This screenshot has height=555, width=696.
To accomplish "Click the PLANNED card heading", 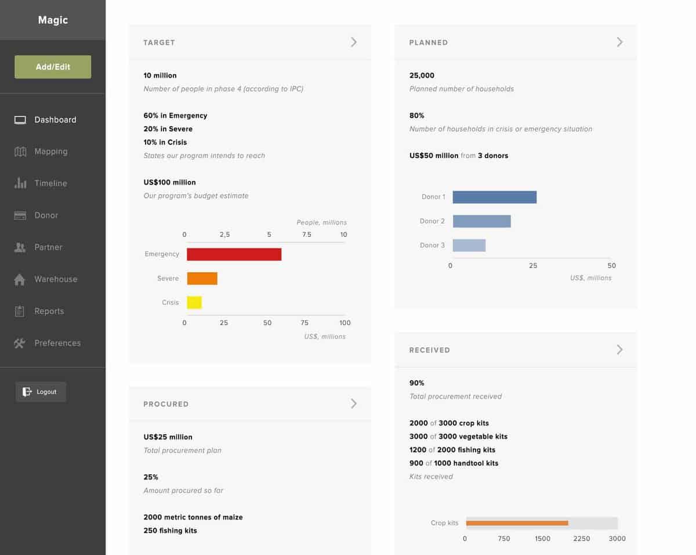I will (429, 42).
